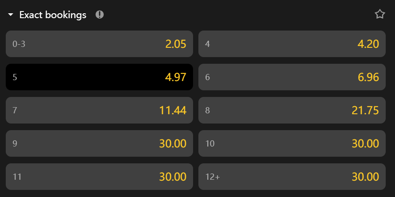Favorite this market with the star icon
Viewport: 395px width, 197px height.
click(x=380, y=15)
